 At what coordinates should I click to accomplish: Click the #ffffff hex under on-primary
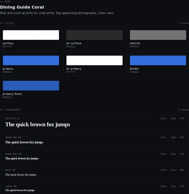pyautogui.click(x=71, y=72)
